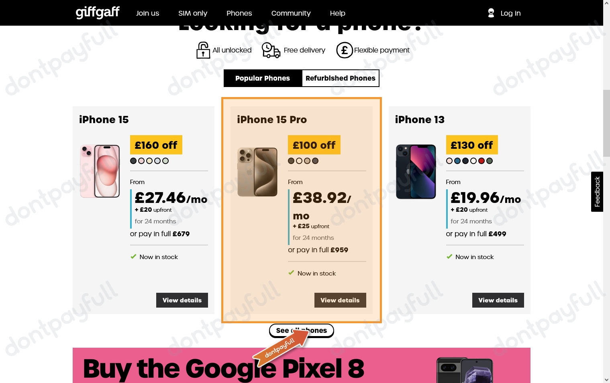Click the giffgaff logo
610x383 pixels.
(x=97, y=12)
